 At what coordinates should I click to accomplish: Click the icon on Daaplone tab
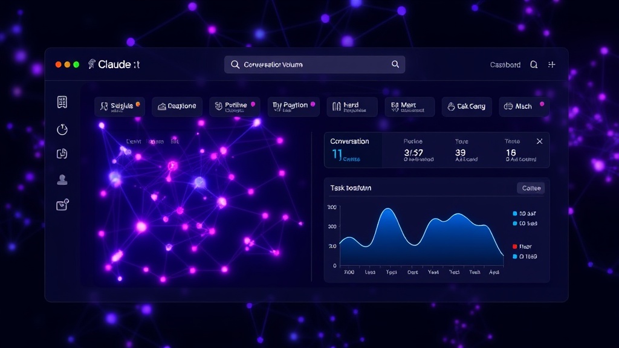click(161, 106)
